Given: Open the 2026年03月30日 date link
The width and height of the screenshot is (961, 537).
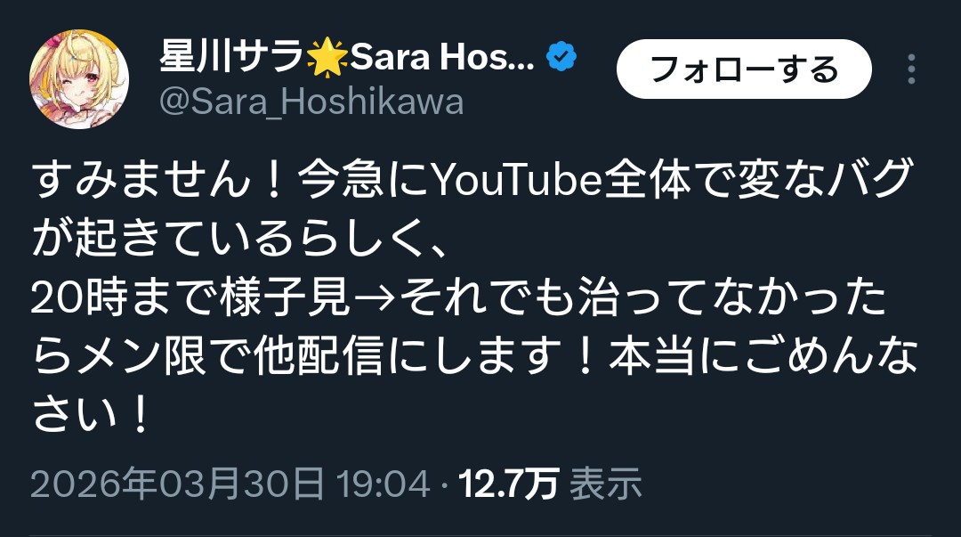Looking at the screenshot, I should tap(177, 483).
